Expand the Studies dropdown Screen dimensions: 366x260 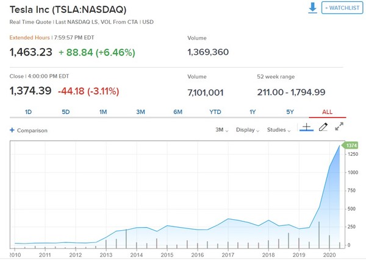[x=279, y=130]
